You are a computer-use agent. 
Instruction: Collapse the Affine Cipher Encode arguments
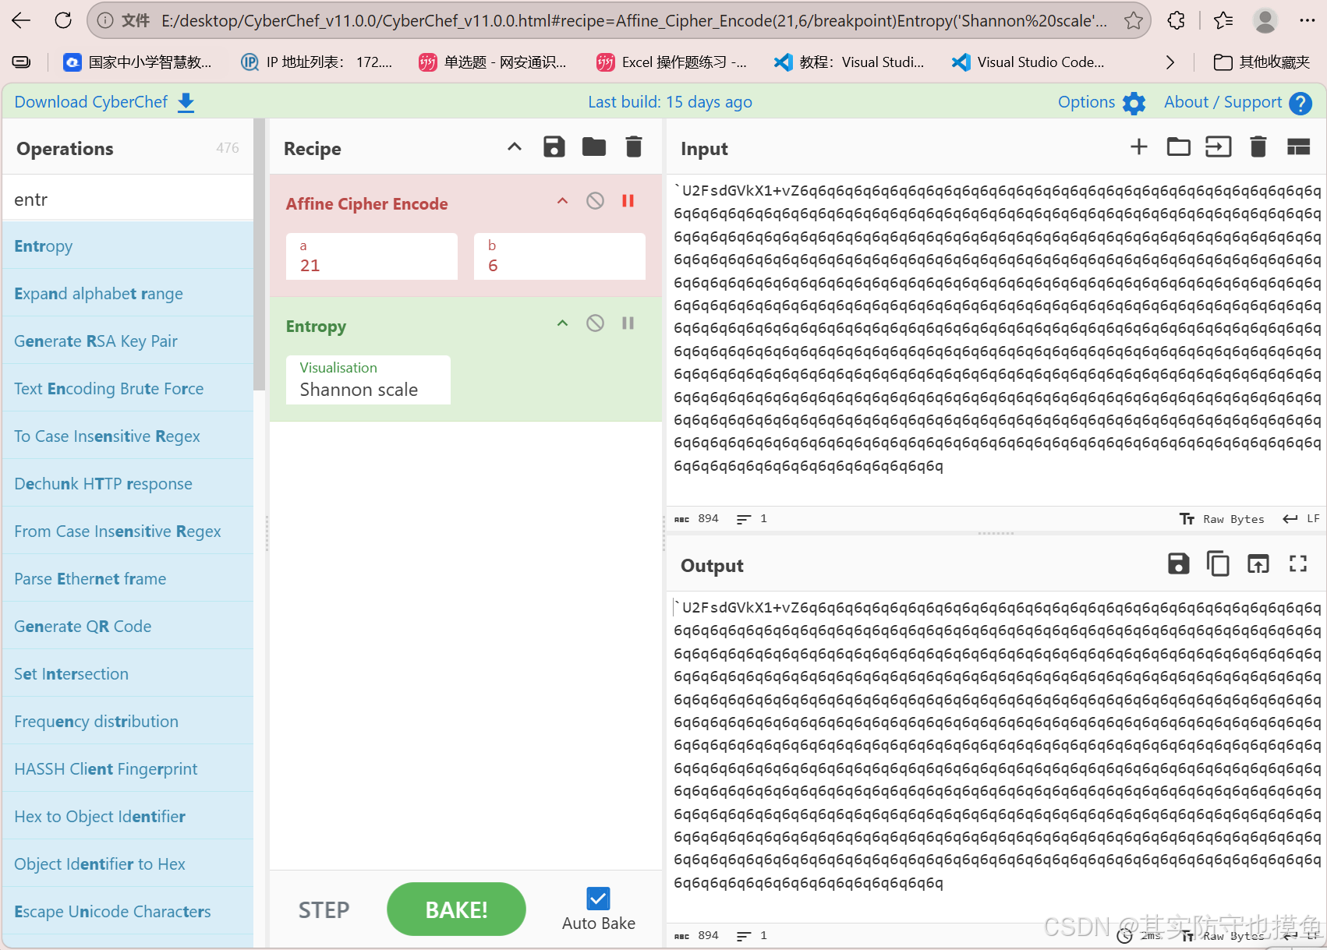point(562,201)
